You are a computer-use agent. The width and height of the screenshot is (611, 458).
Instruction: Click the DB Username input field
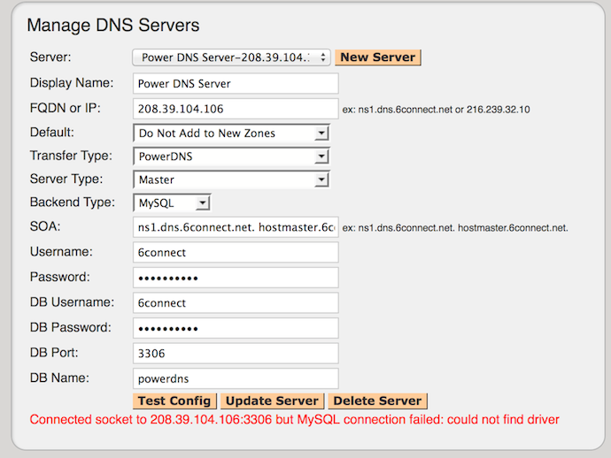(x=236, y=302)
